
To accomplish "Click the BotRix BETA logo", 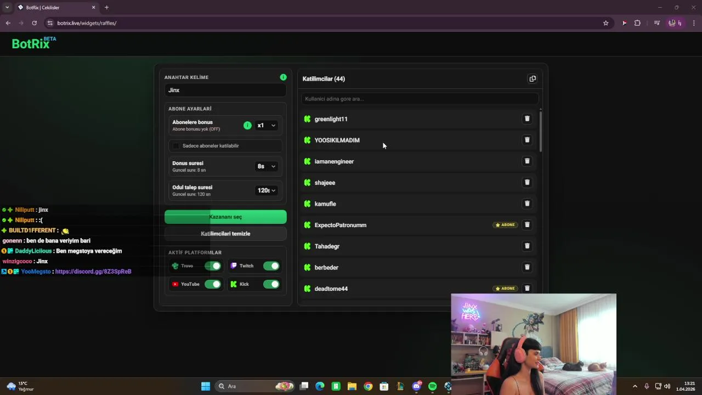I will 33,43.
